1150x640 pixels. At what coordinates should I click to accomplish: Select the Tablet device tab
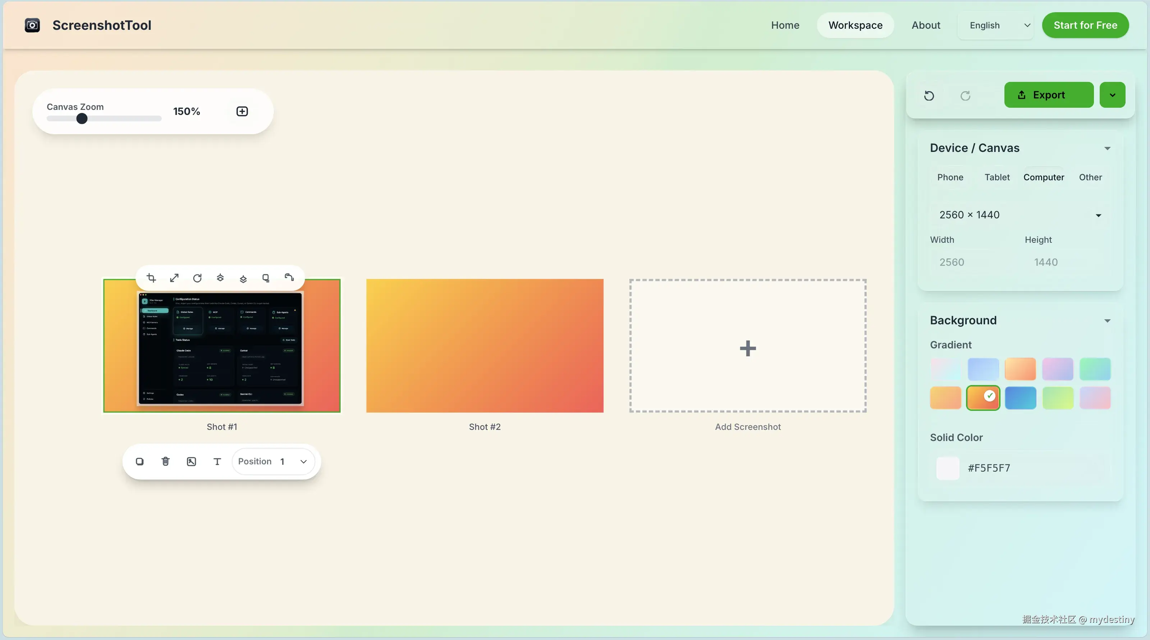point(997,177)
